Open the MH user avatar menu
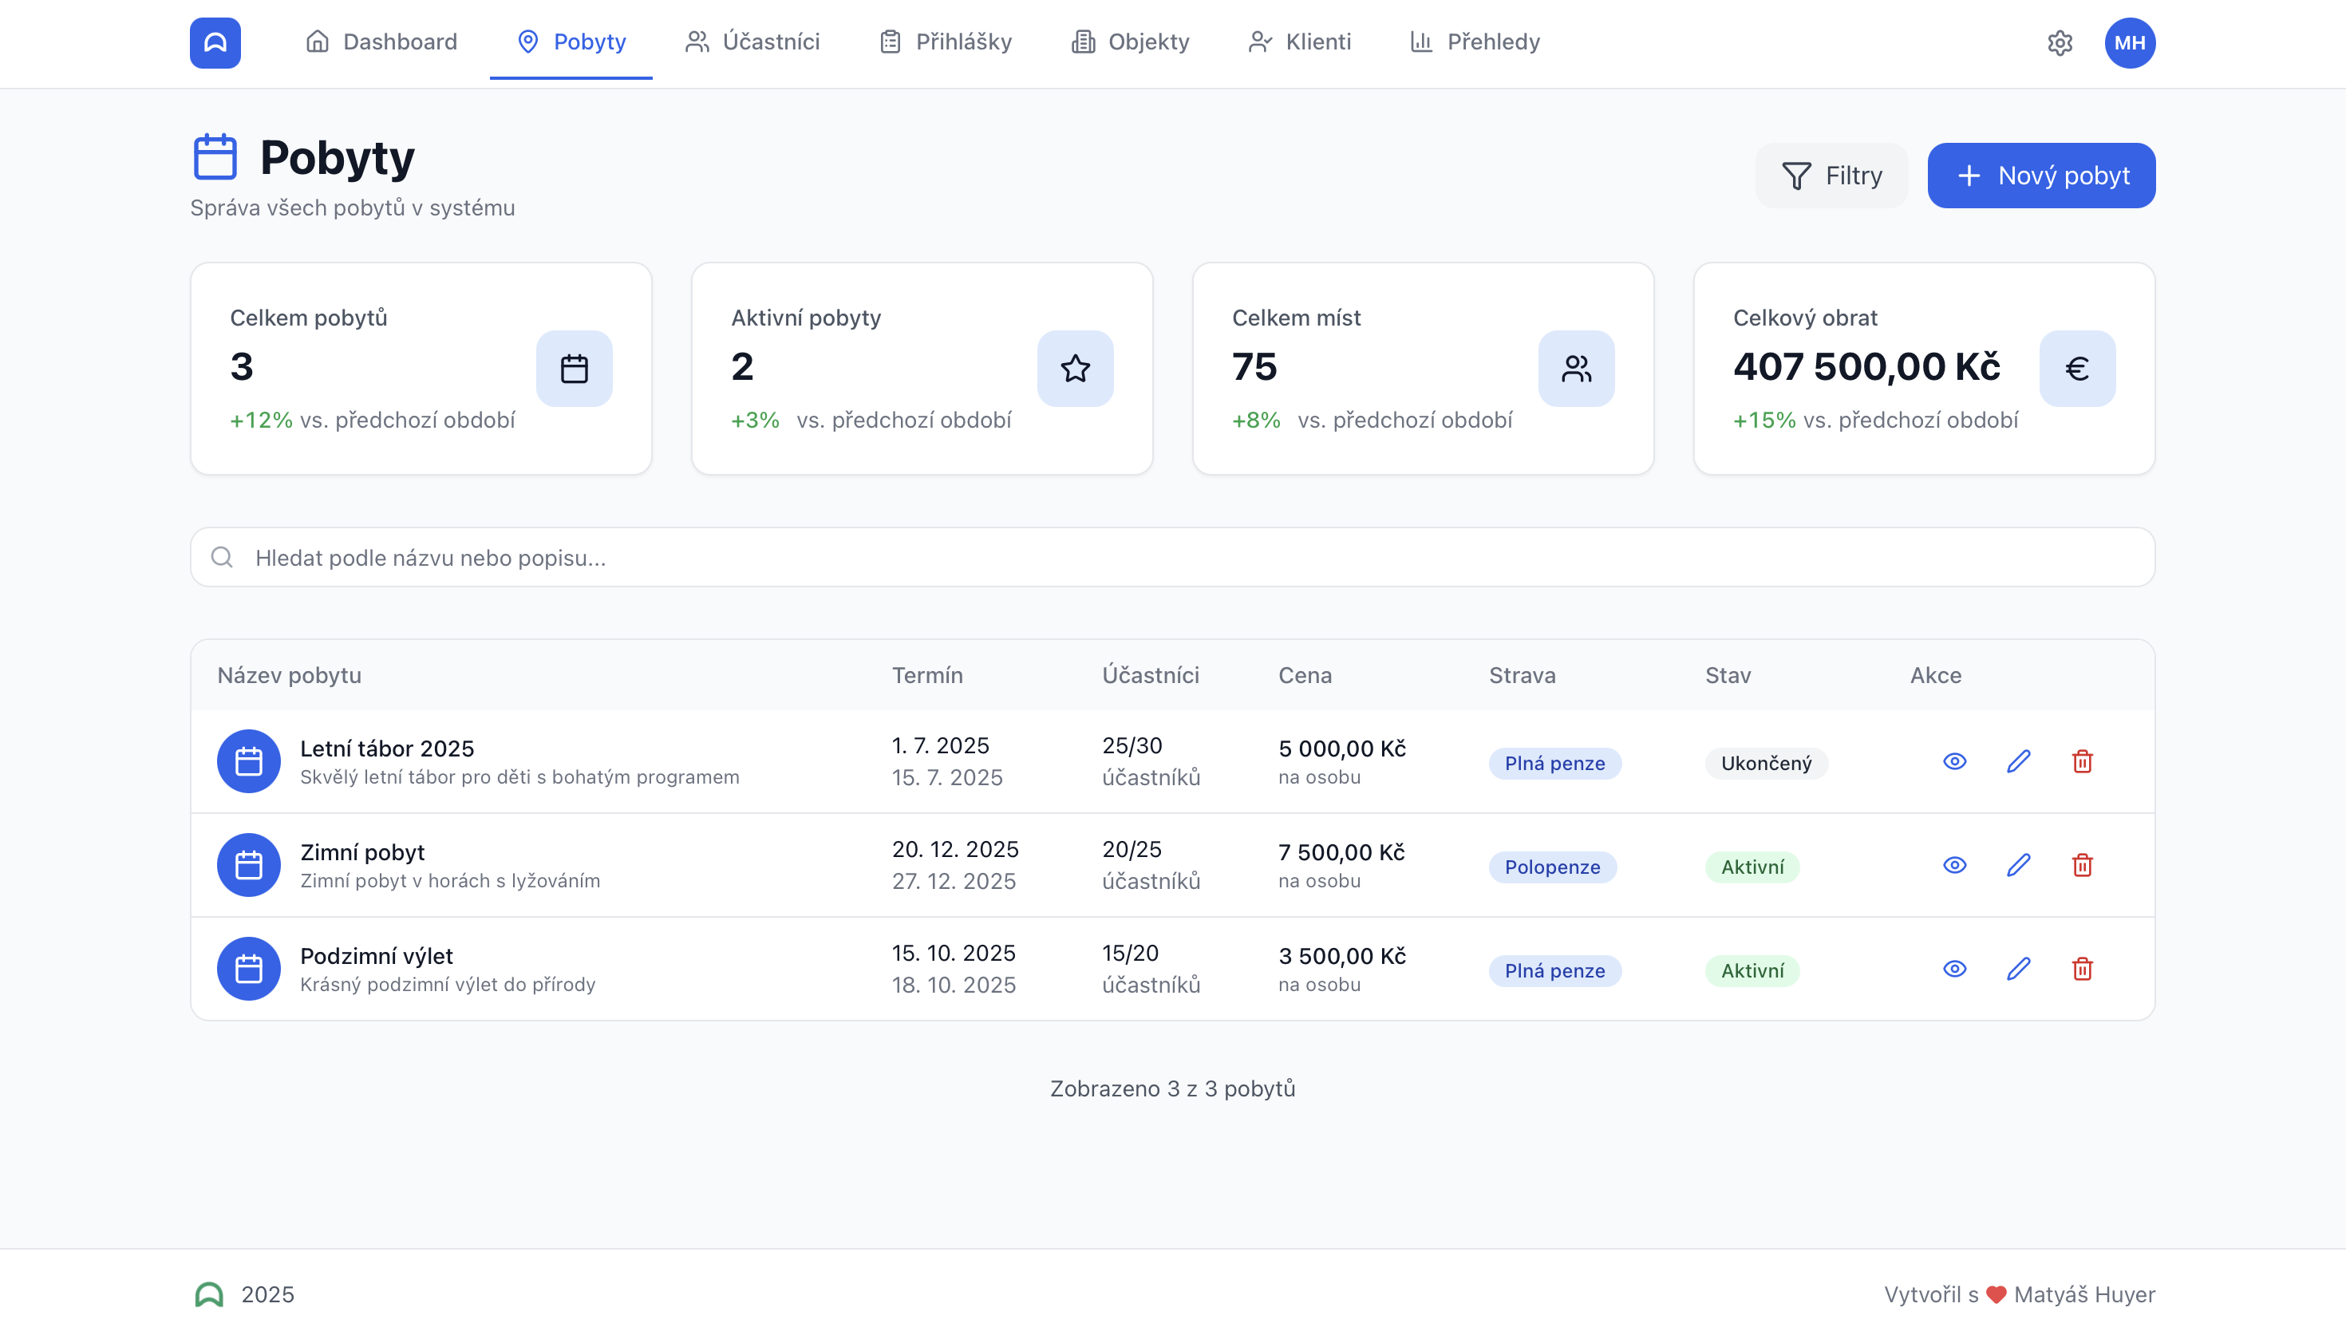 [2129, 43]
